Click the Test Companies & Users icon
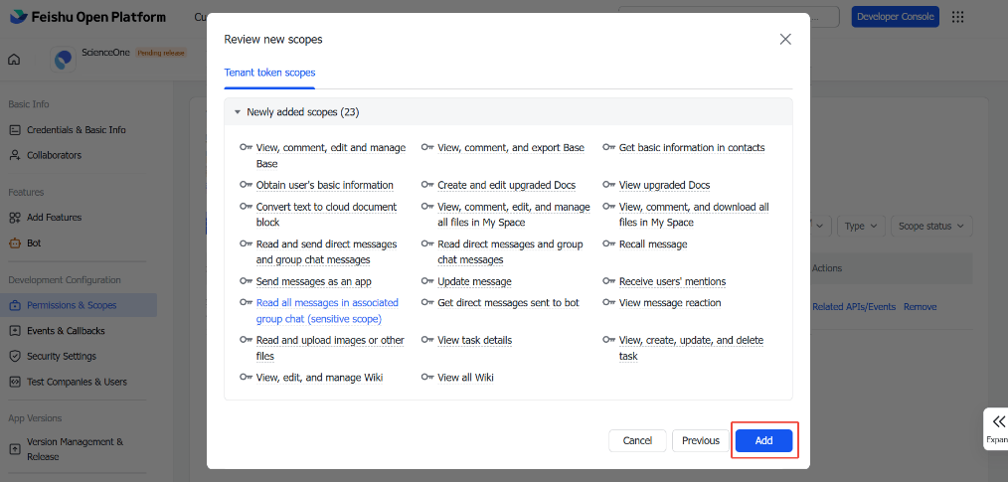The height and width of the screenshot is (482, 1008). pos(15,382)
